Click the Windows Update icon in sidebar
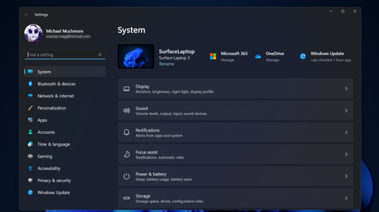 tap(30, 192)
